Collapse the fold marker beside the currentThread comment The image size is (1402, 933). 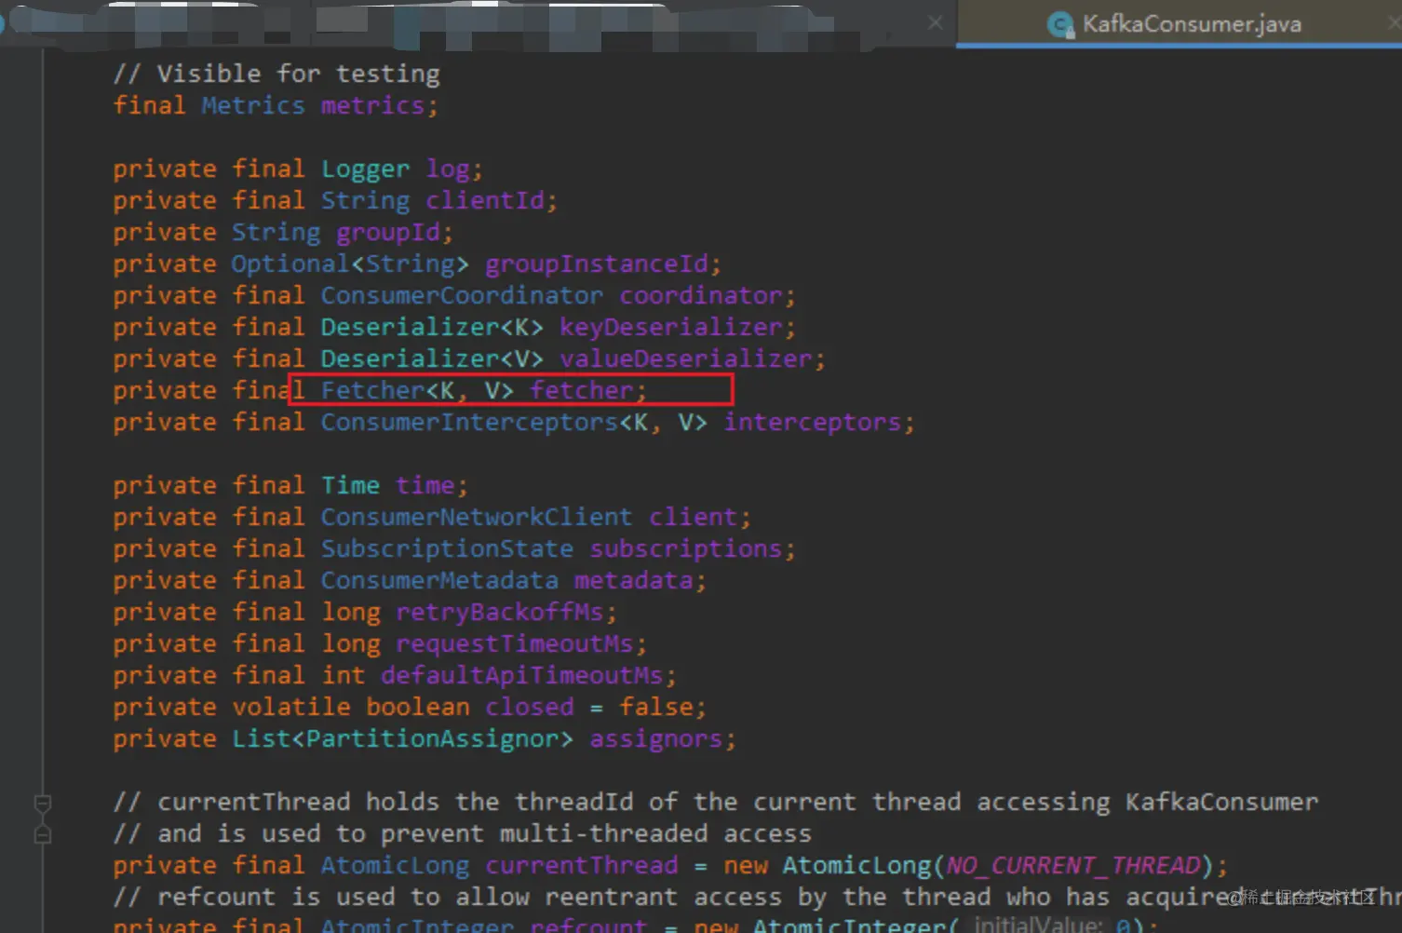[x=42, y=802]
